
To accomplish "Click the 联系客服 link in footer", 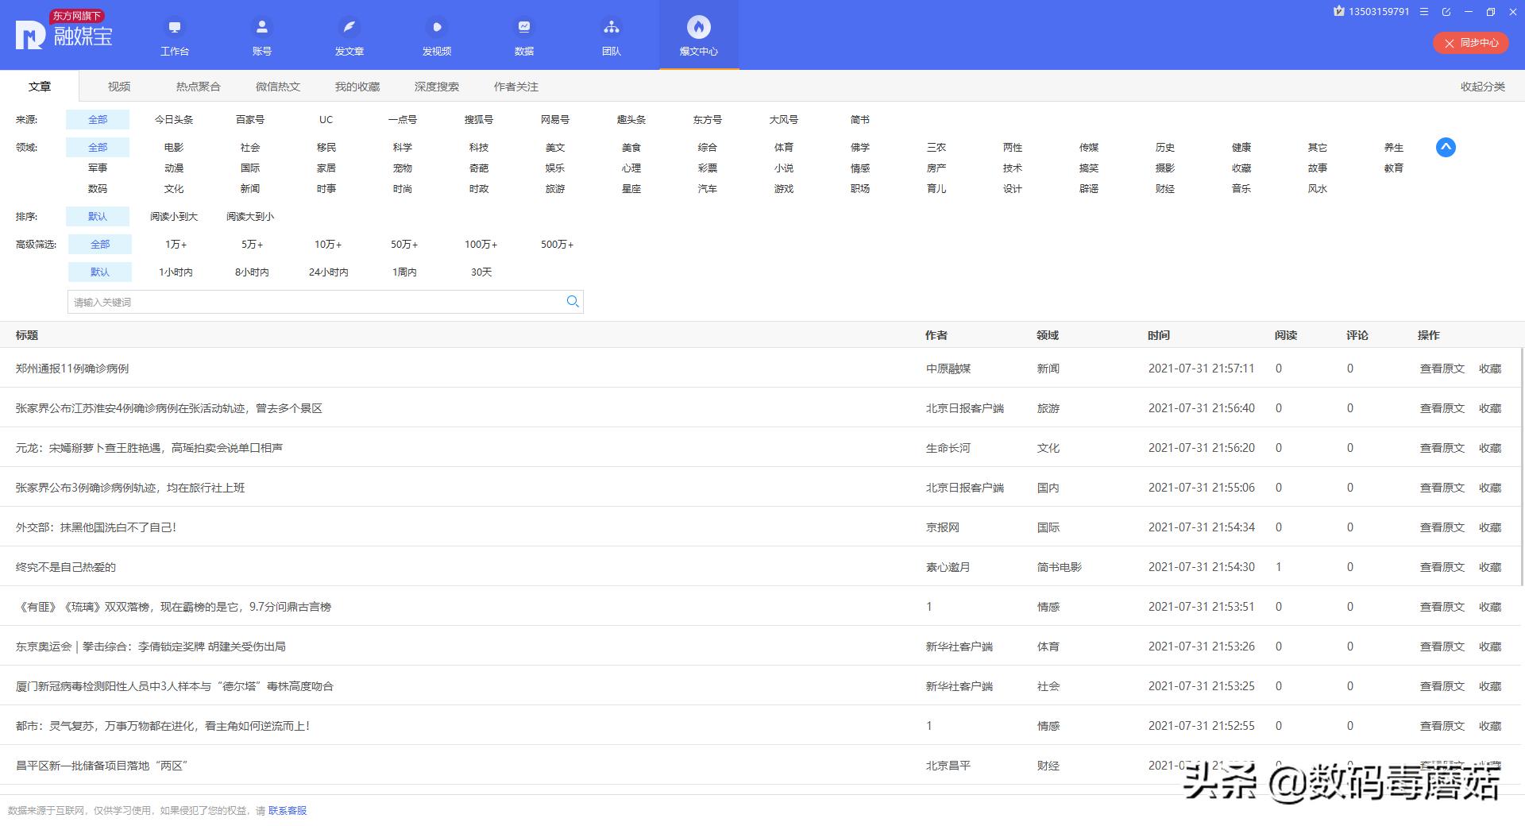I will point(288,811).
